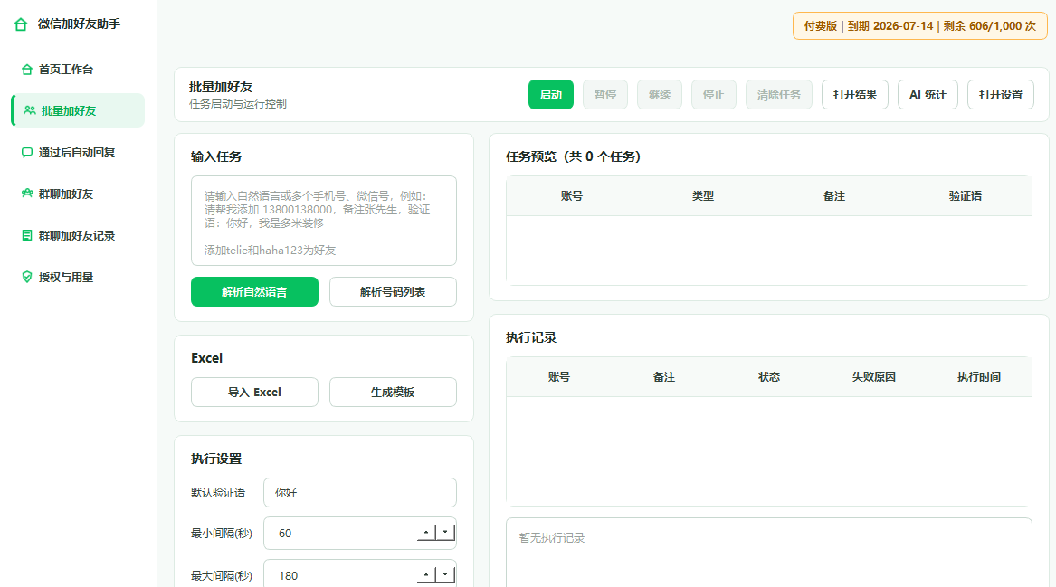View 群聊加好友记录 page
Viewport: 1056px width, 587px height.
(x=78, y=235)
